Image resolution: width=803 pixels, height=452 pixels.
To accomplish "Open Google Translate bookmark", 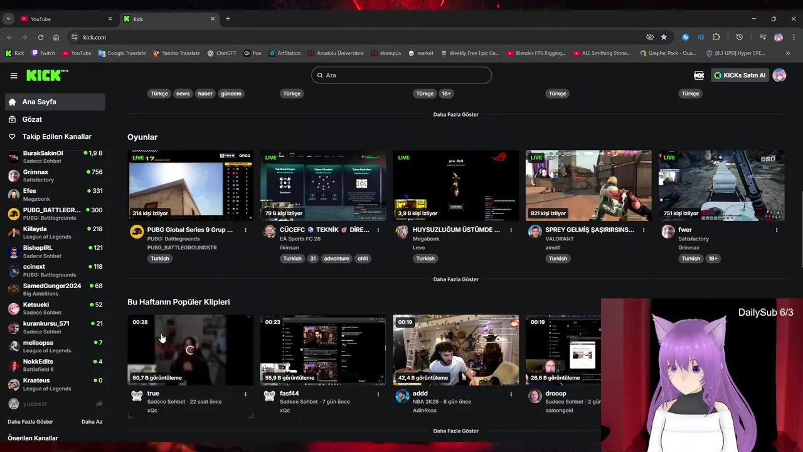I will (x=122, y=53).
